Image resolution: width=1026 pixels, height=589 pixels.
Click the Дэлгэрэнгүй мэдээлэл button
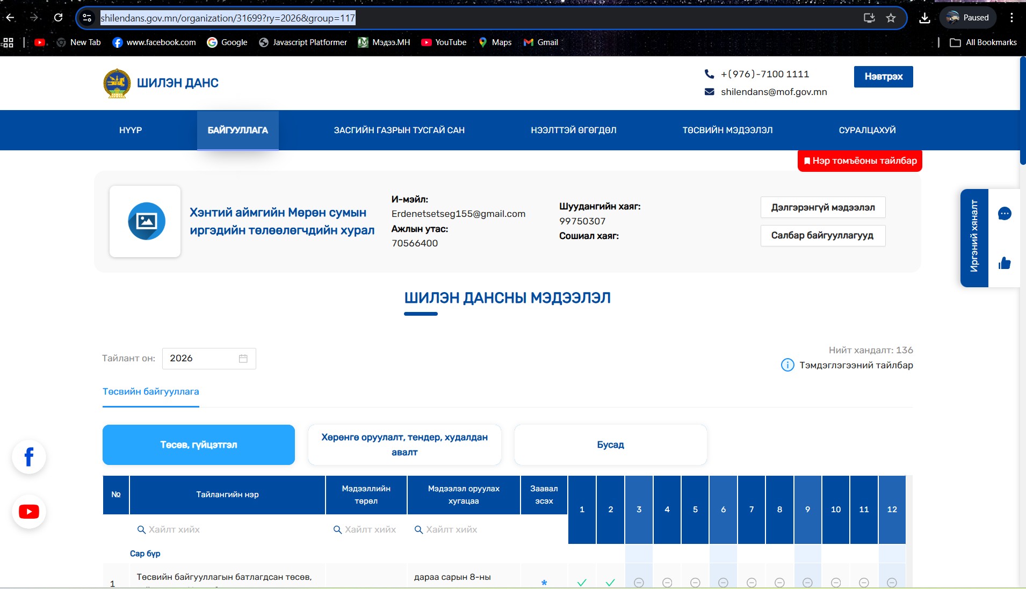click(822, 207)
